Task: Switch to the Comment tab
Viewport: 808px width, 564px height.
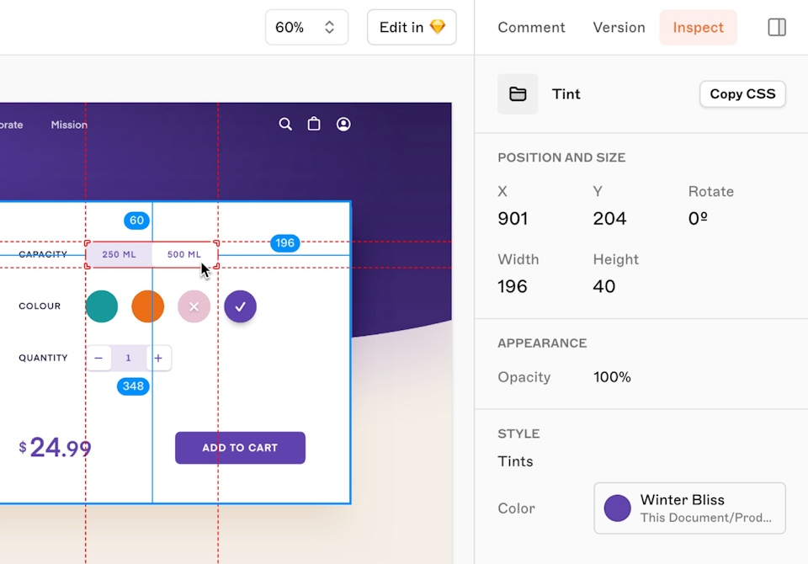Action: coord(531,27)
